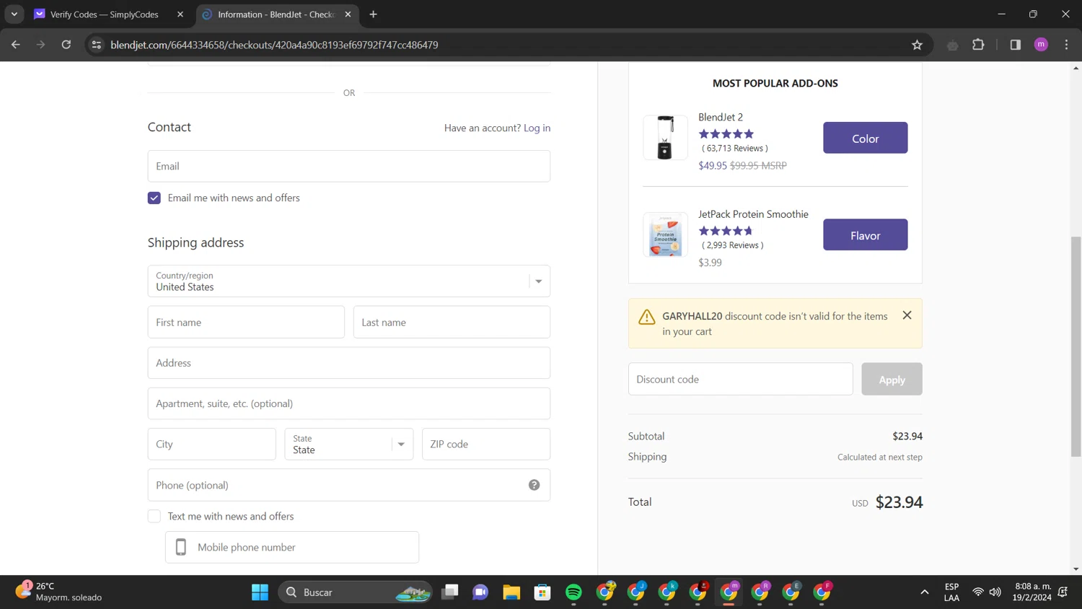Expand the State dropdown
Image resolution: width=1082 pixels, height=609 pixels.
(349, 444)
